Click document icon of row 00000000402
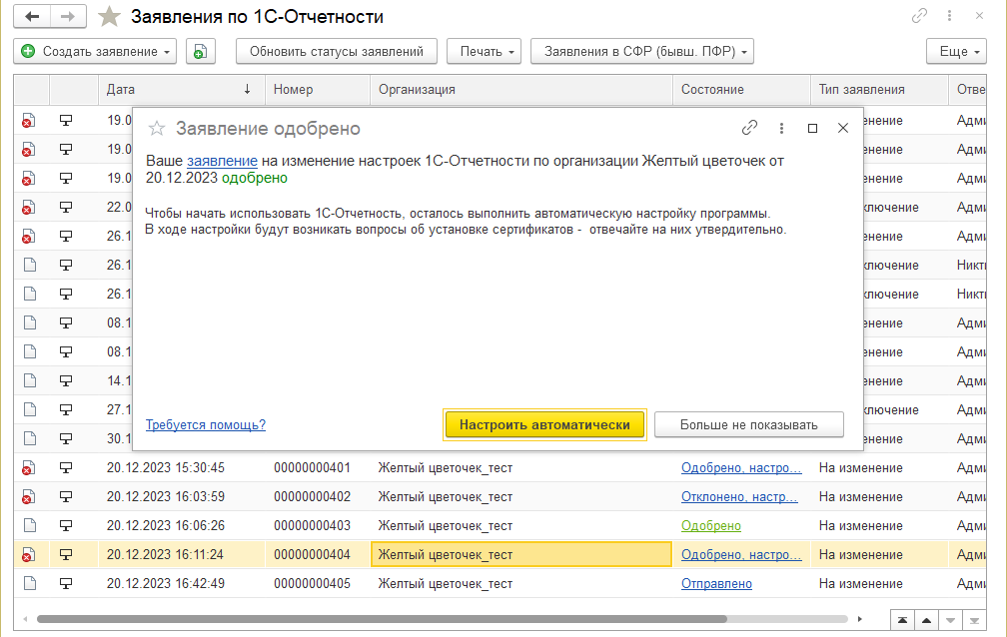The height and width of the screenshot is (637, 1007). click(28, 497)
